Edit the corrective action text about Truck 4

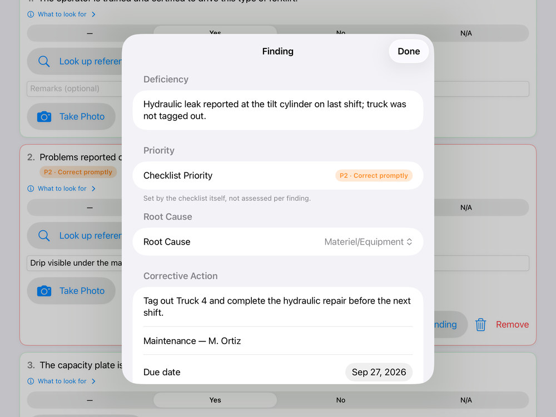(x=277, y=307)
